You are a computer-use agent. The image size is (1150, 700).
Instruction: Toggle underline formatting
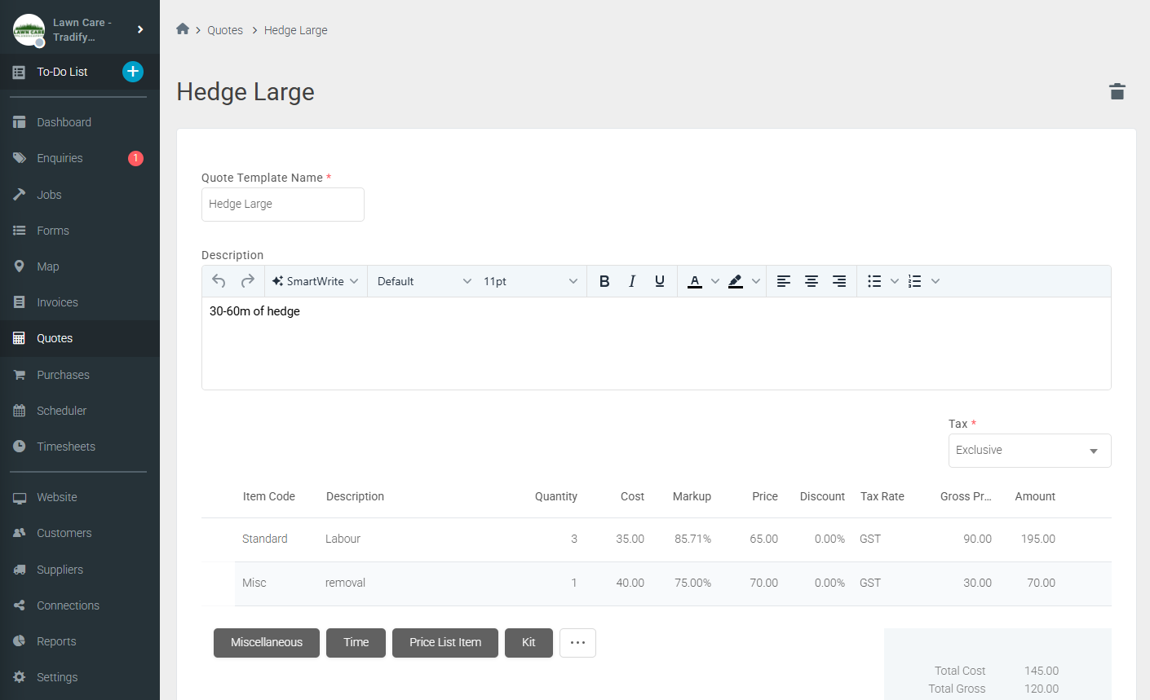click(x=660, y=281)
